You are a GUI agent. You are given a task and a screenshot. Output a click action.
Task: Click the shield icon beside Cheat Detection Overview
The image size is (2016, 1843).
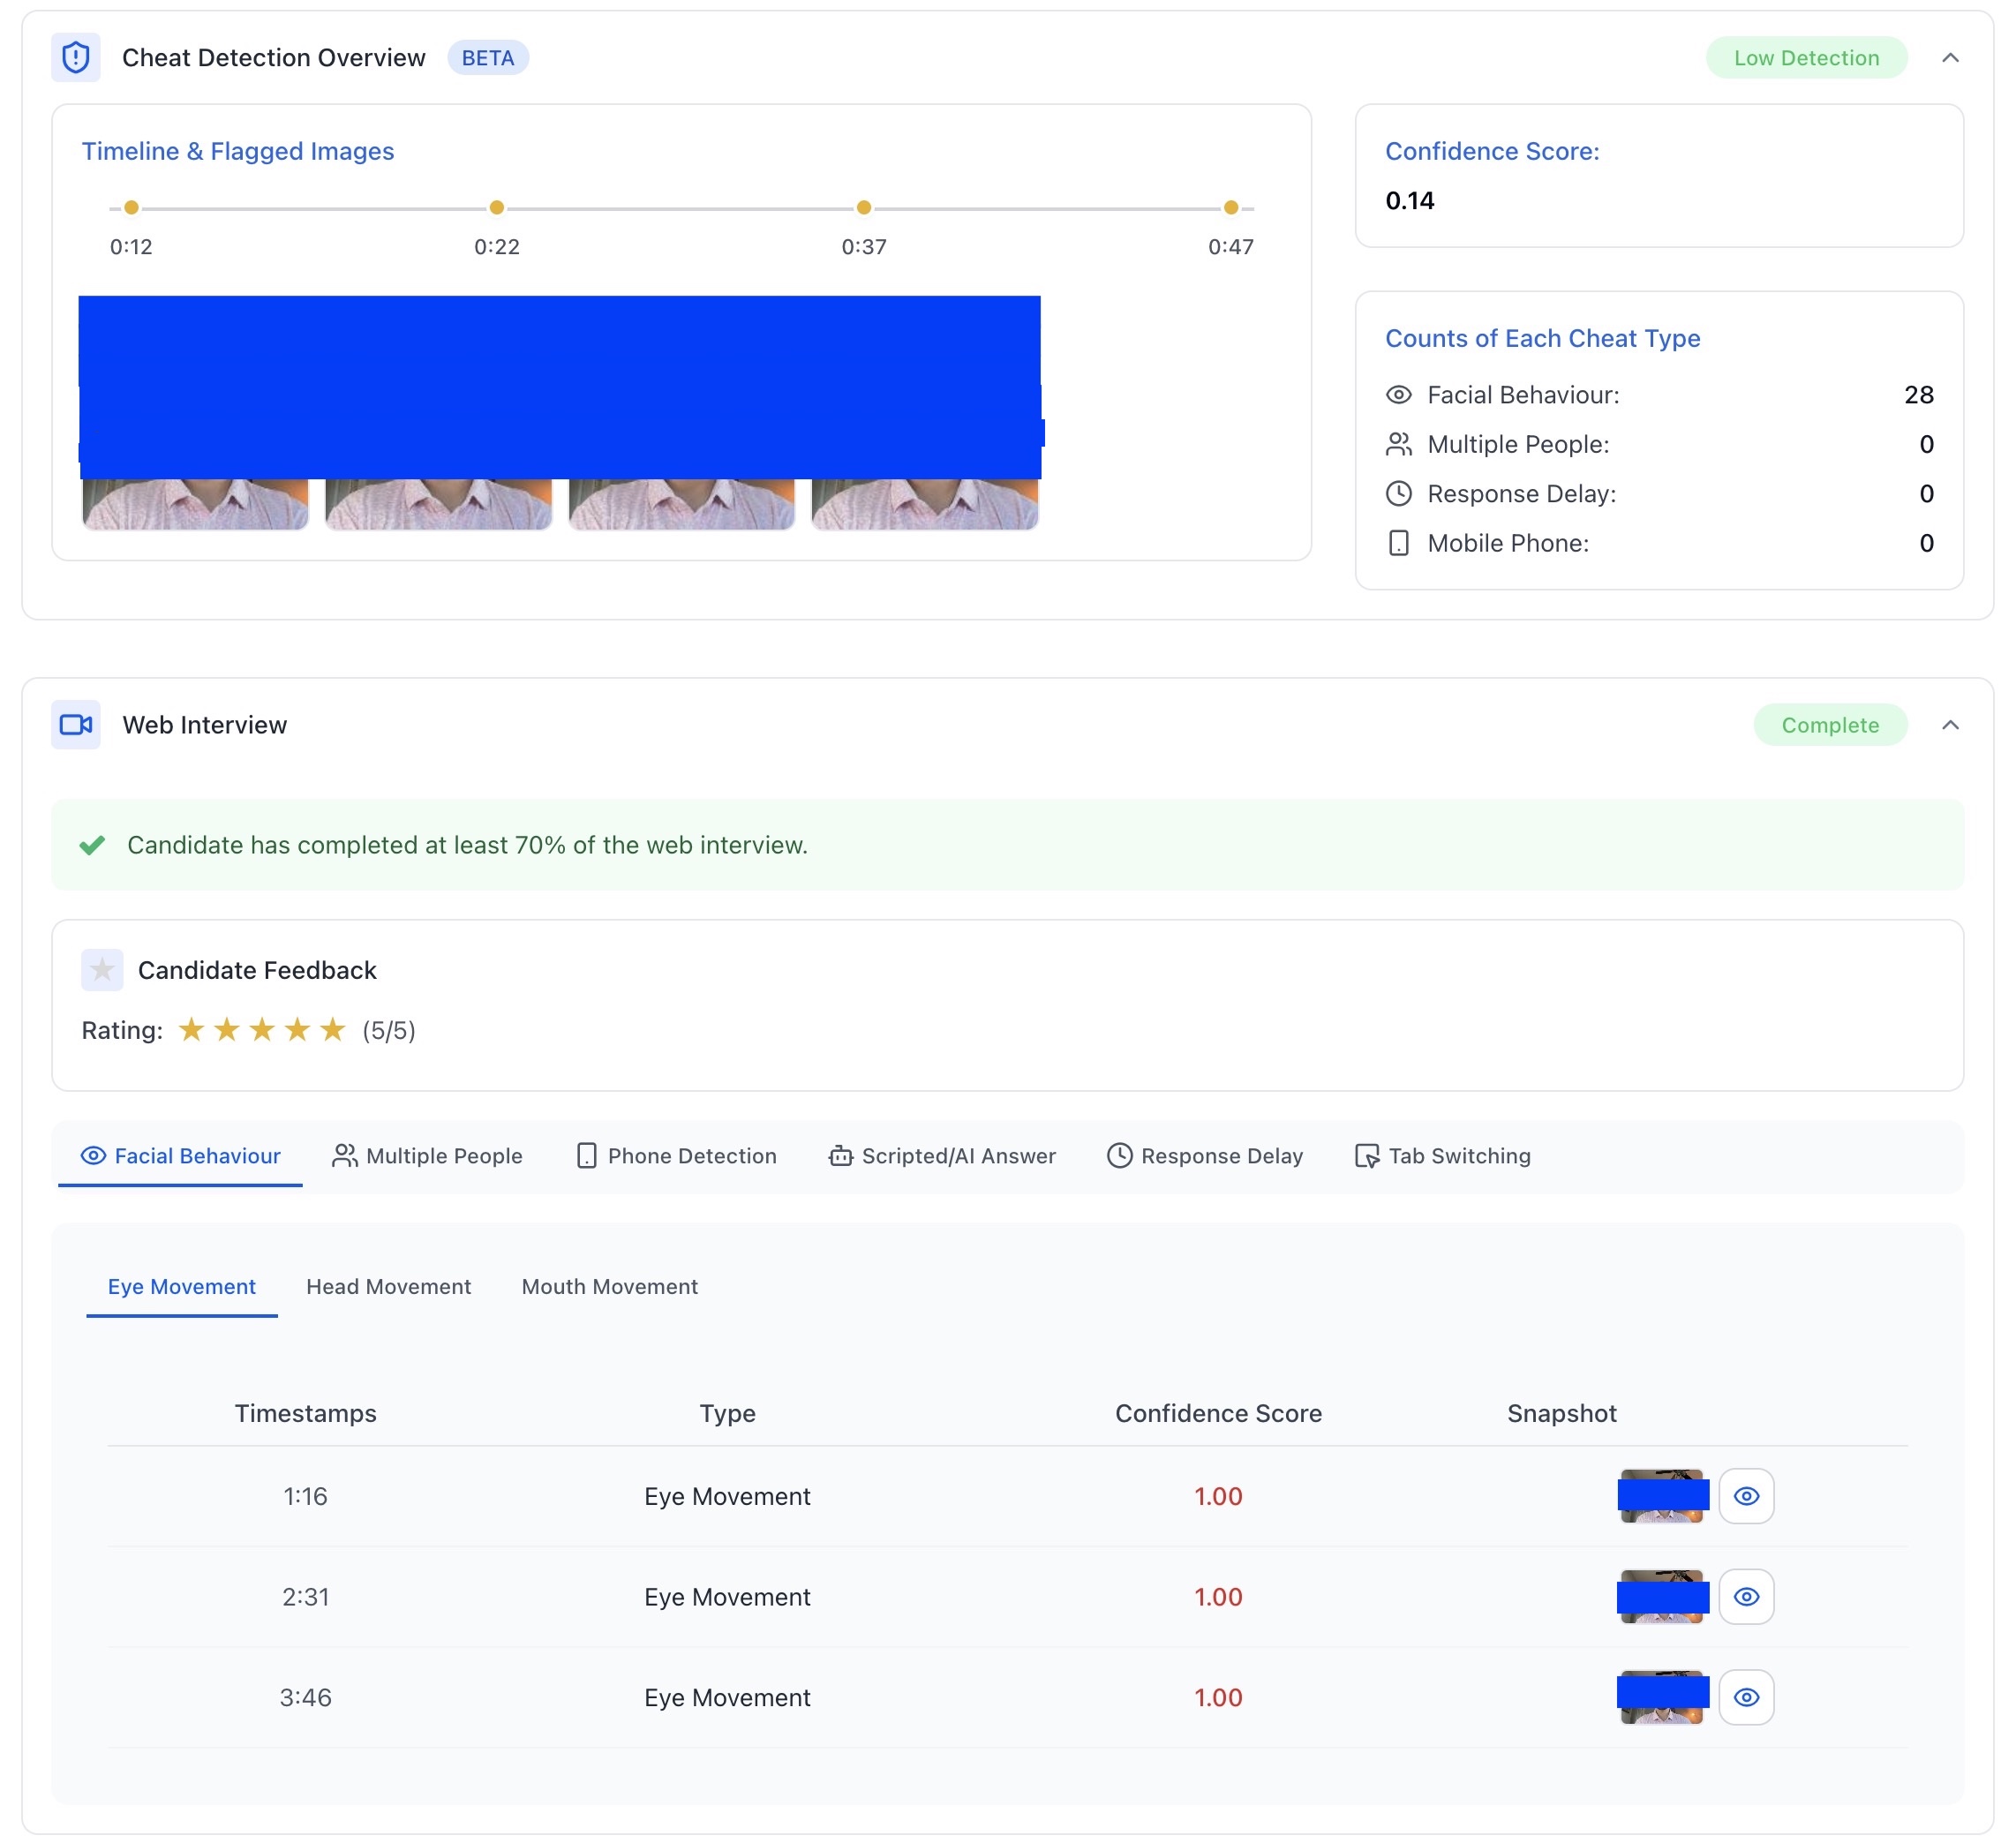76,58
